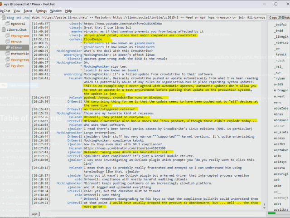This screenshot has height=218, width=290.
Task: Select the ##programming channel icon
Action: [7, 35]
